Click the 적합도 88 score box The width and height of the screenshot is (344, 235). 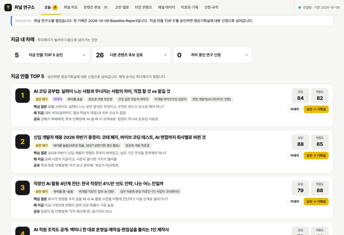tap(320, 188)
